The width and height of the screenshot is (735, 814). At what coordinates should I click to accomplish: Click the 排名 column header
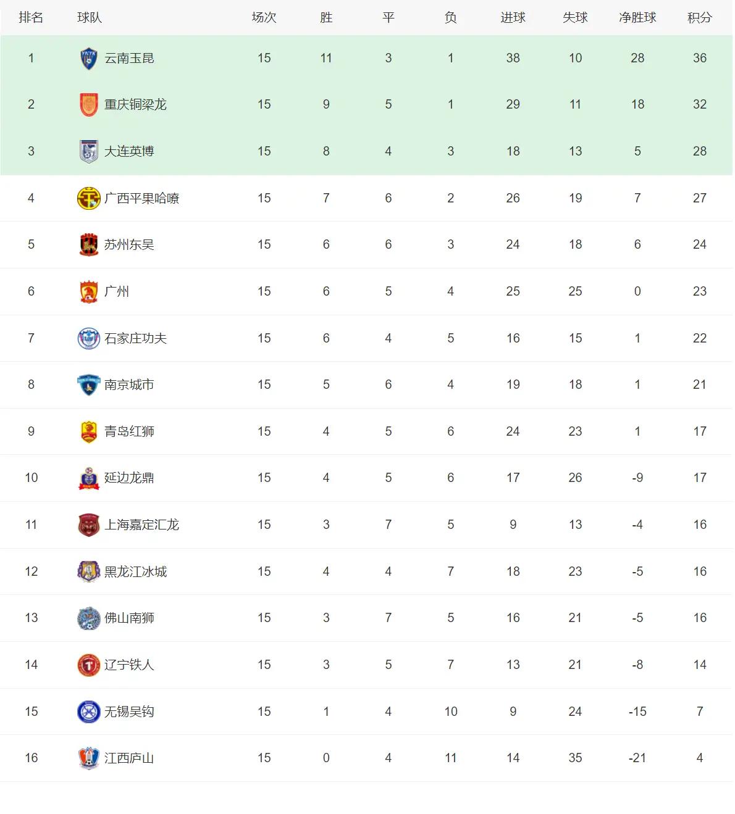click(31, 18)
